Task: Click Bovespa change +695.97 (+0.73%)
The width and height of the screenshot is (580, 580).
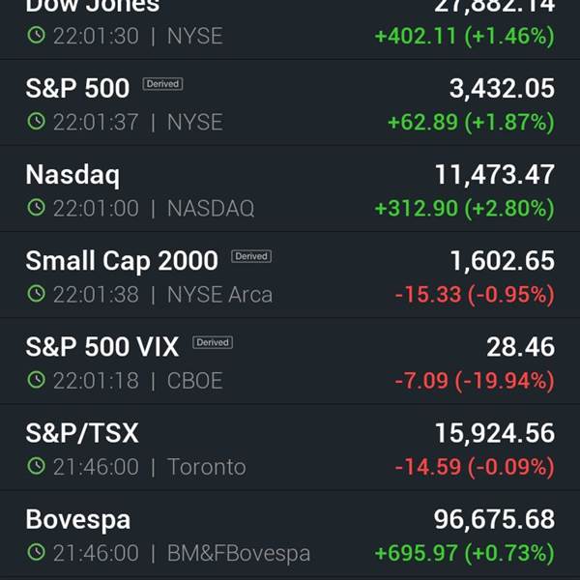Action: click(x=465, y=553)
